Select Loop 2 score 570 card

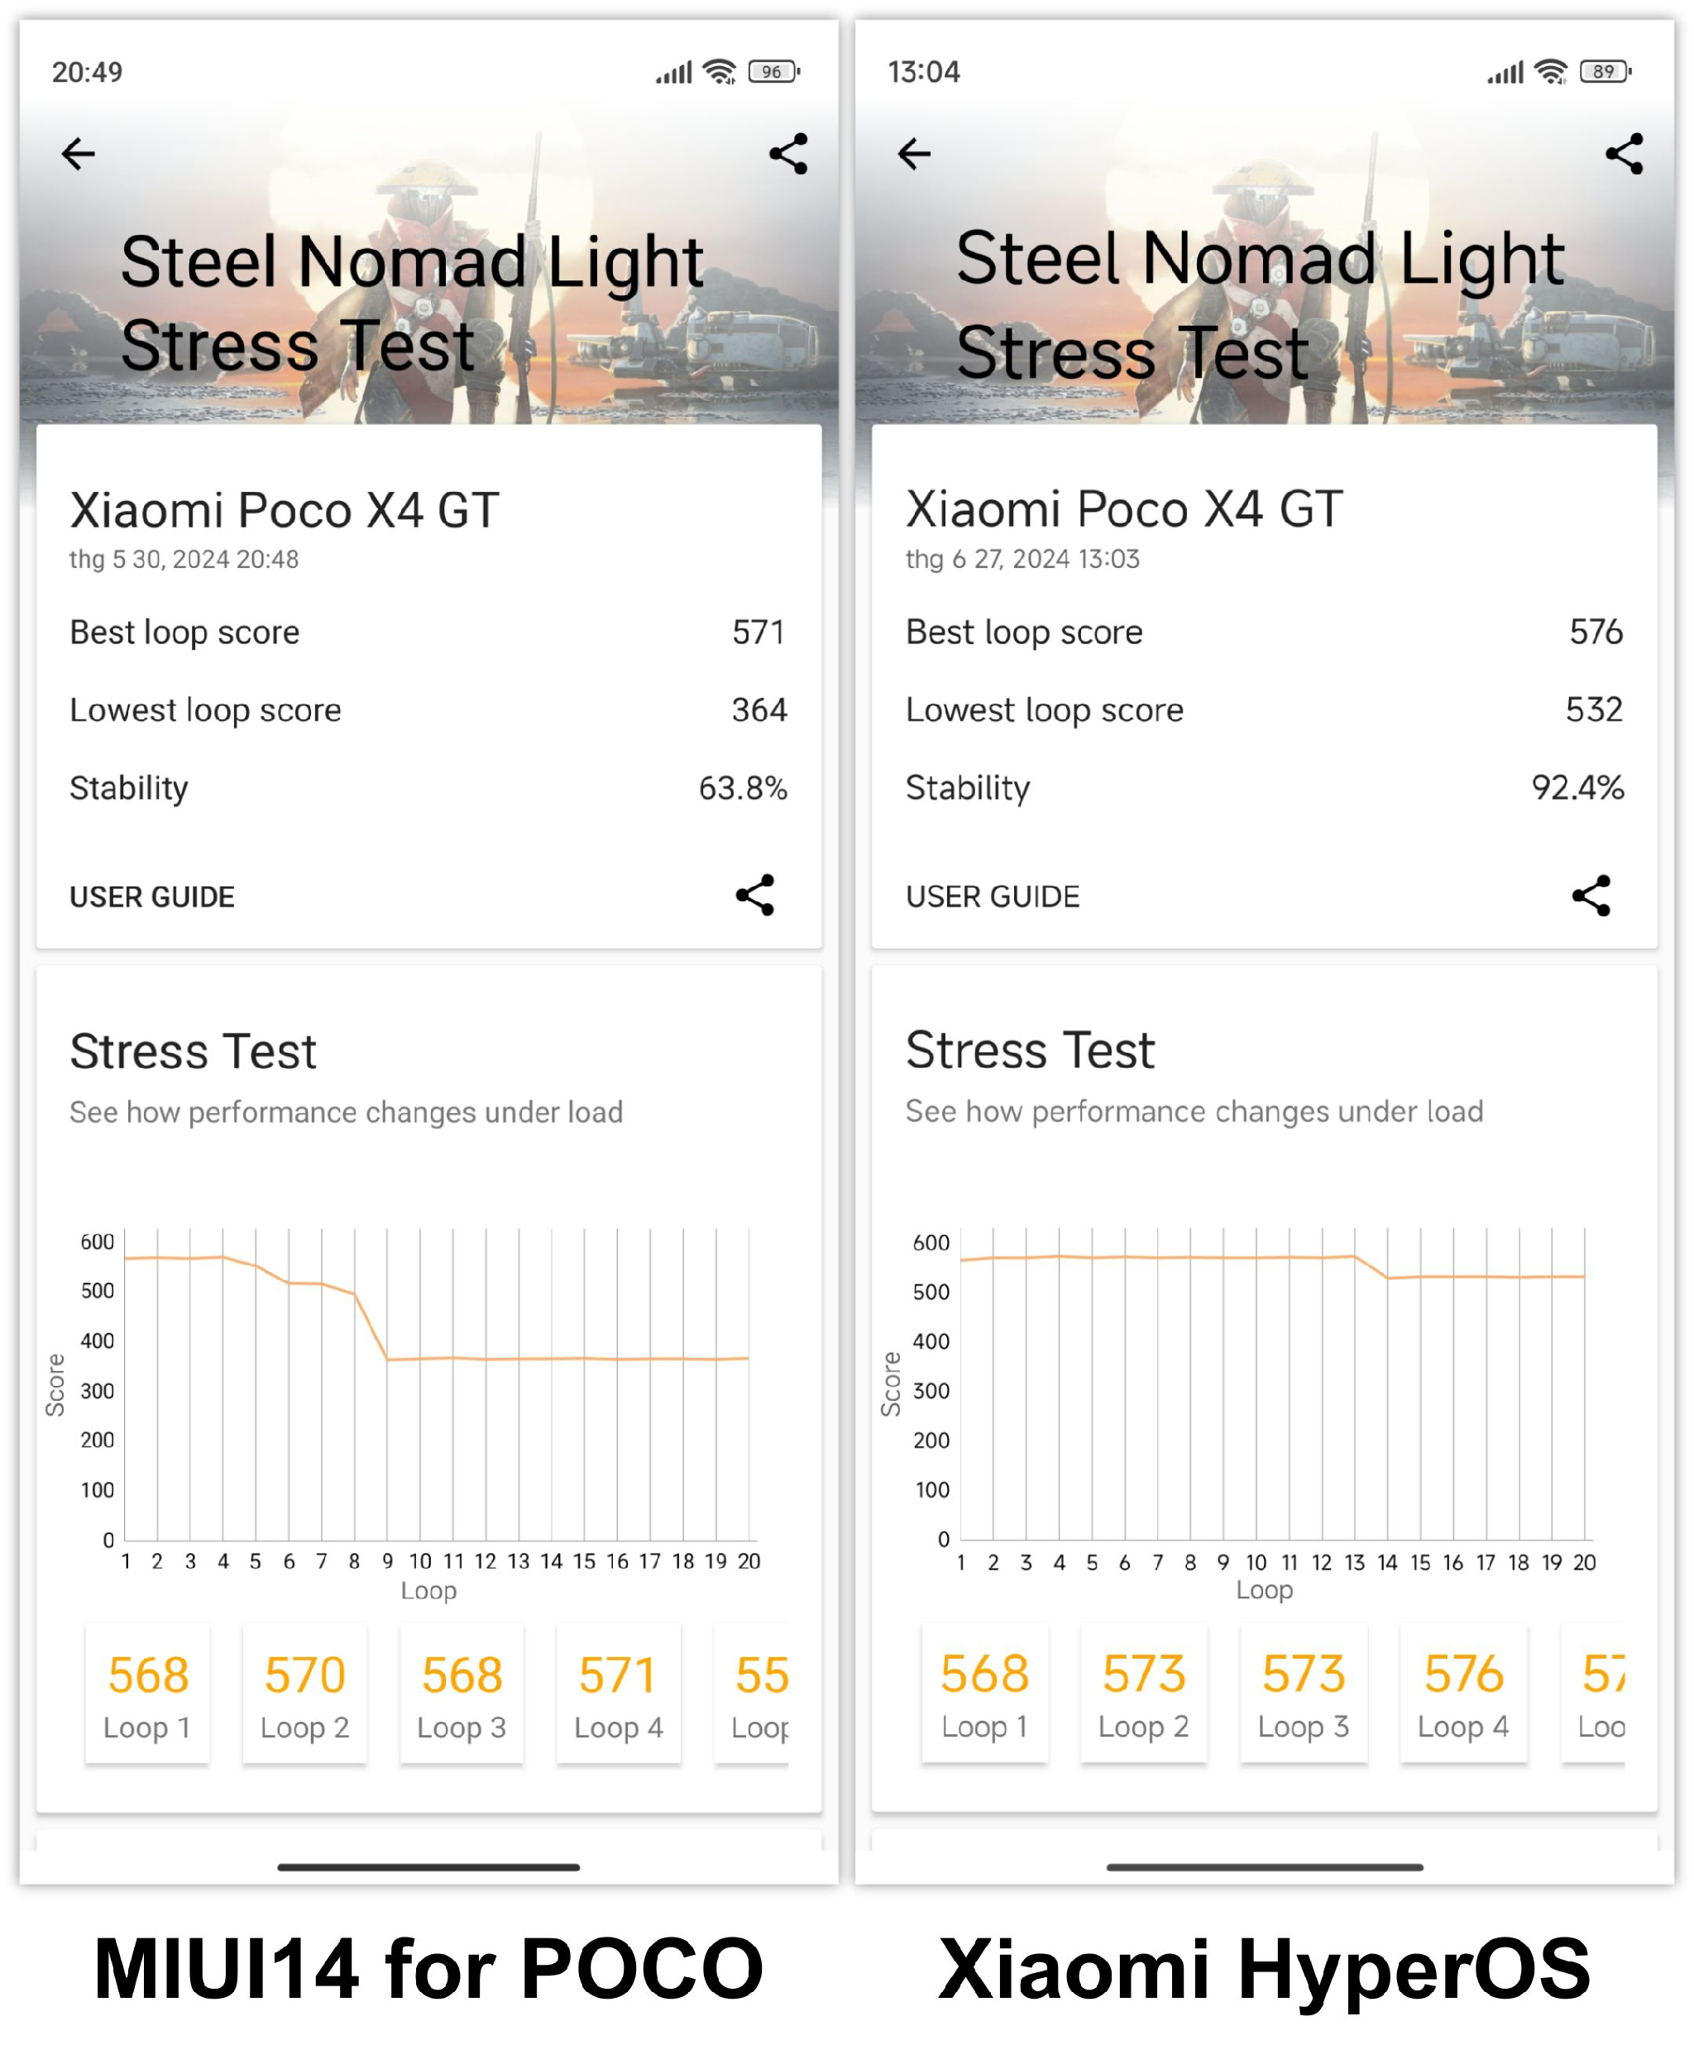305,1694
